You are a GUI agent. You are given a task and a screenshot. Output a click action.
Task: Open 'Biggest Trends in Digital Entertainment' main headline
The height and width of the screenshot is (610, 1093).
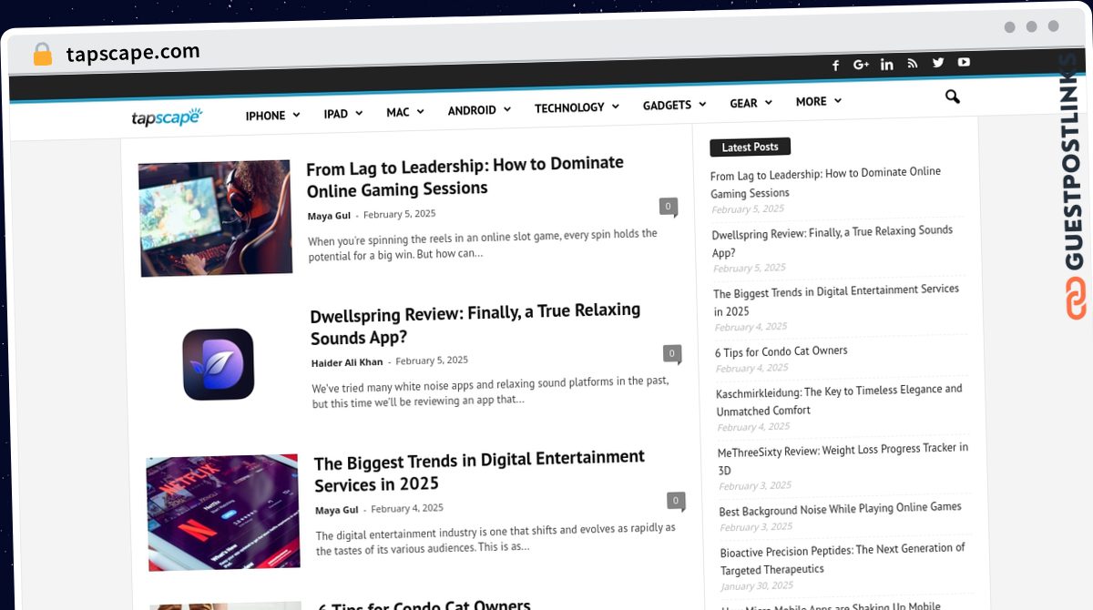[x=480, y=471]
